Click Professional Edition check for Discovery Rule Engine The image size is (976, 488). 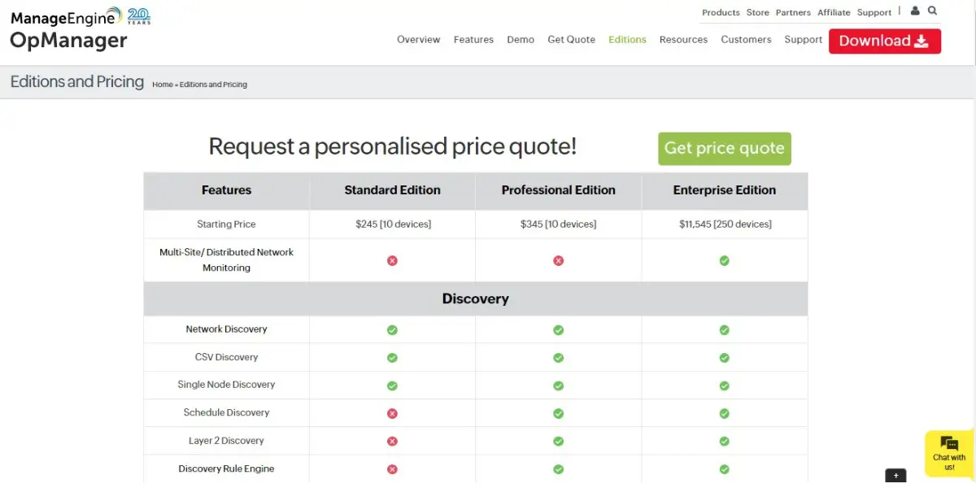(558, 469)
